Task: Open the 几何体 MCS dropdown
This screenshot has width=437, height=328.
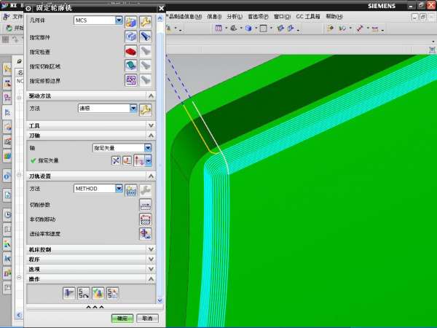Action: pyautogui.click(x=119, y=20)
